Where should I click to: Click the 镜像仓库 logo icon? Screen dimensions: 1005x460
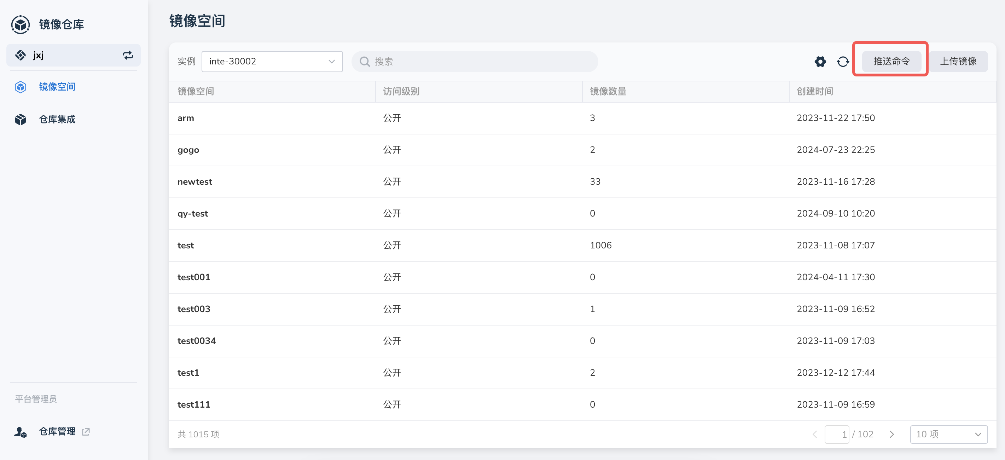pos(20,25)
